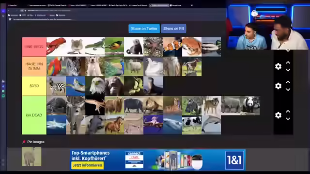Select the wolf image
310x174 pixels.
[211, 105]
